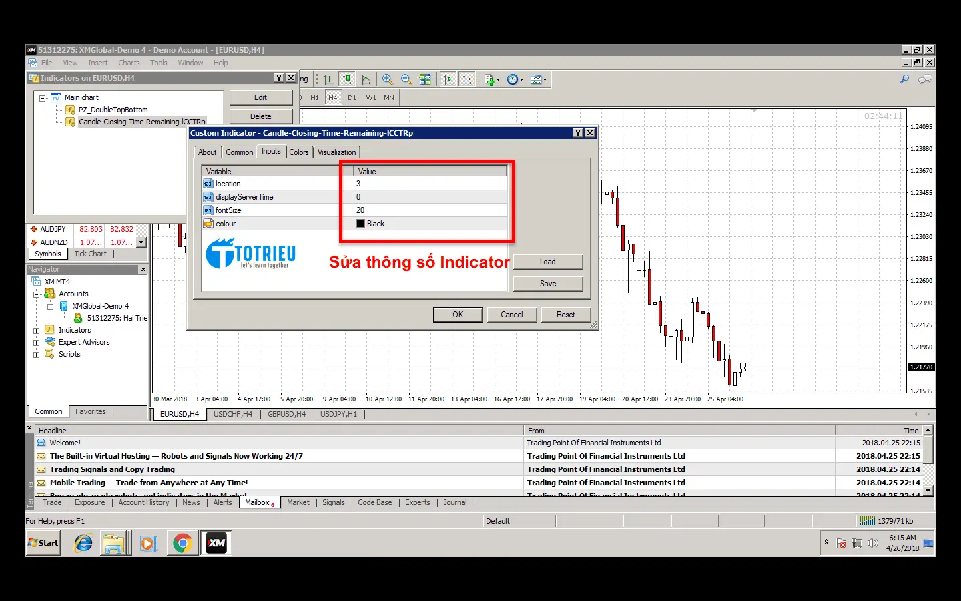This screenshot has height=601, width=961.
Task: Click the Zoom In magnifier icon
Action: coord(387,79)
